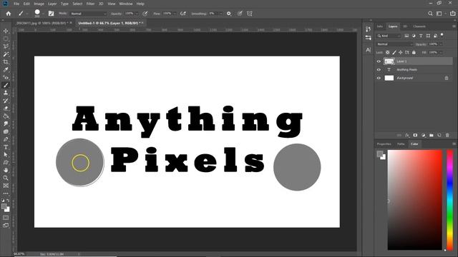Select the Magic Wand tool
This screenshot has width=458, height=257.
6,54
